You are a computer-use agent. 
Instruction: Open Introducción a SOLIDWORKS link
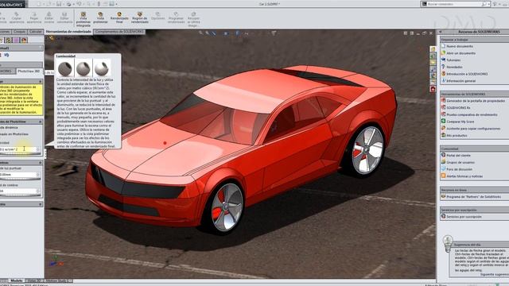[x=466, y=74]
